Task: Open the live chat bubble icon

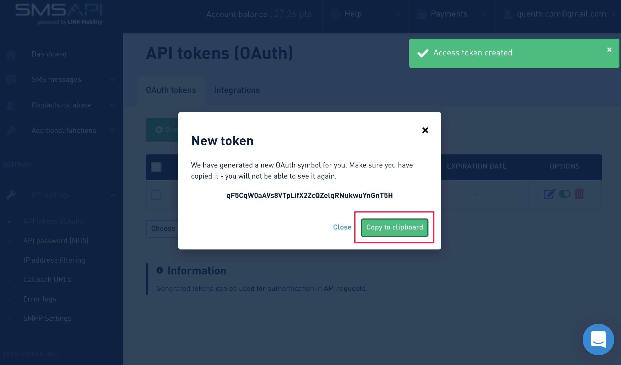Action: pos(598,339)
